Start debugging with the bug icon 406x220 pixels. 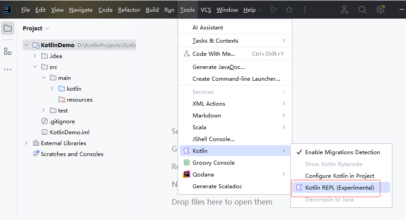(289, 10)
